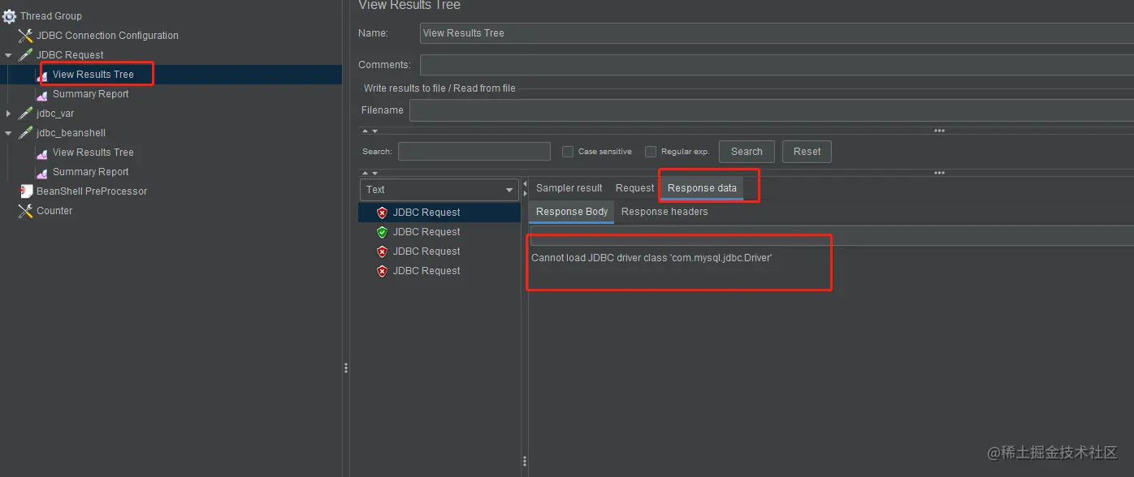The image size is (1134, 477).
Task: Click the split pane arrows beside results list
Action: [x=524, y=189]
